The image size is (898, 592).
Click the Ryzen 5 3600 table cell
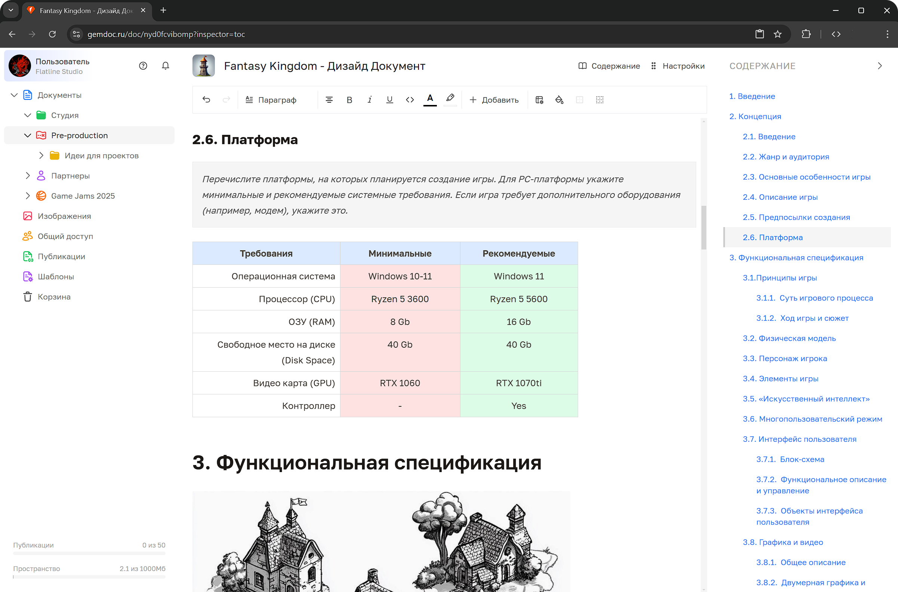click(x=400, y=299)
